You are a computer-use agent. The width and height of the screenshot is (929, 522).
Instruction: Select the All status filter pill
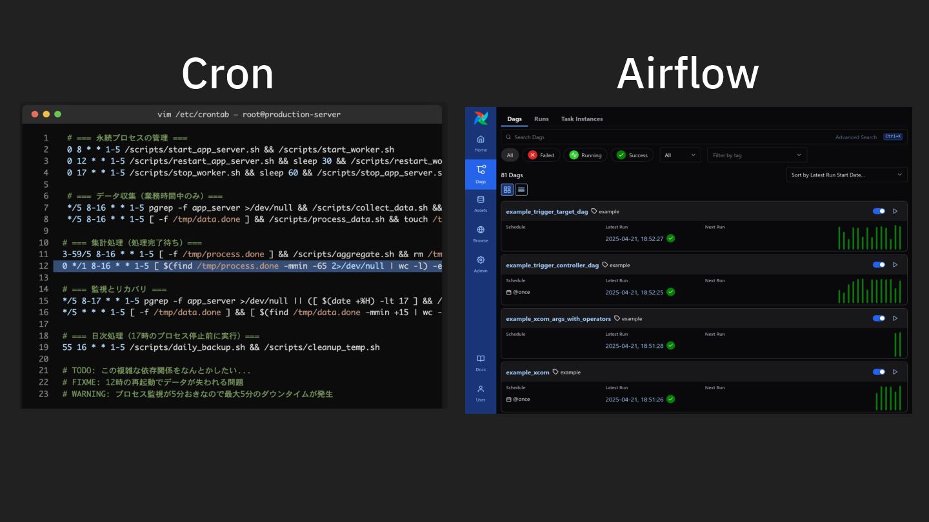click(510, 155)
